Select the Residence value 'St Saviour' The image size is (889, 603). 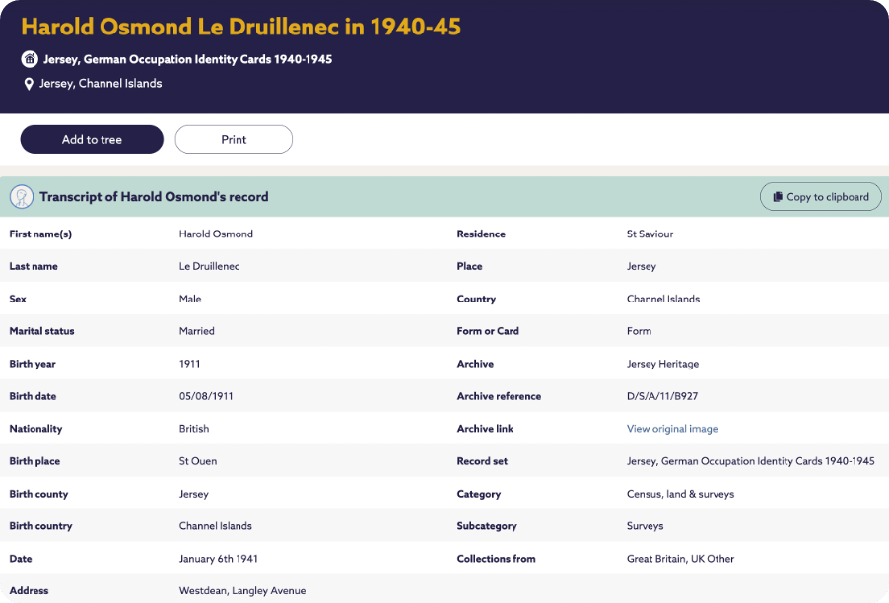pyautogui.click(x=650, y=234)
